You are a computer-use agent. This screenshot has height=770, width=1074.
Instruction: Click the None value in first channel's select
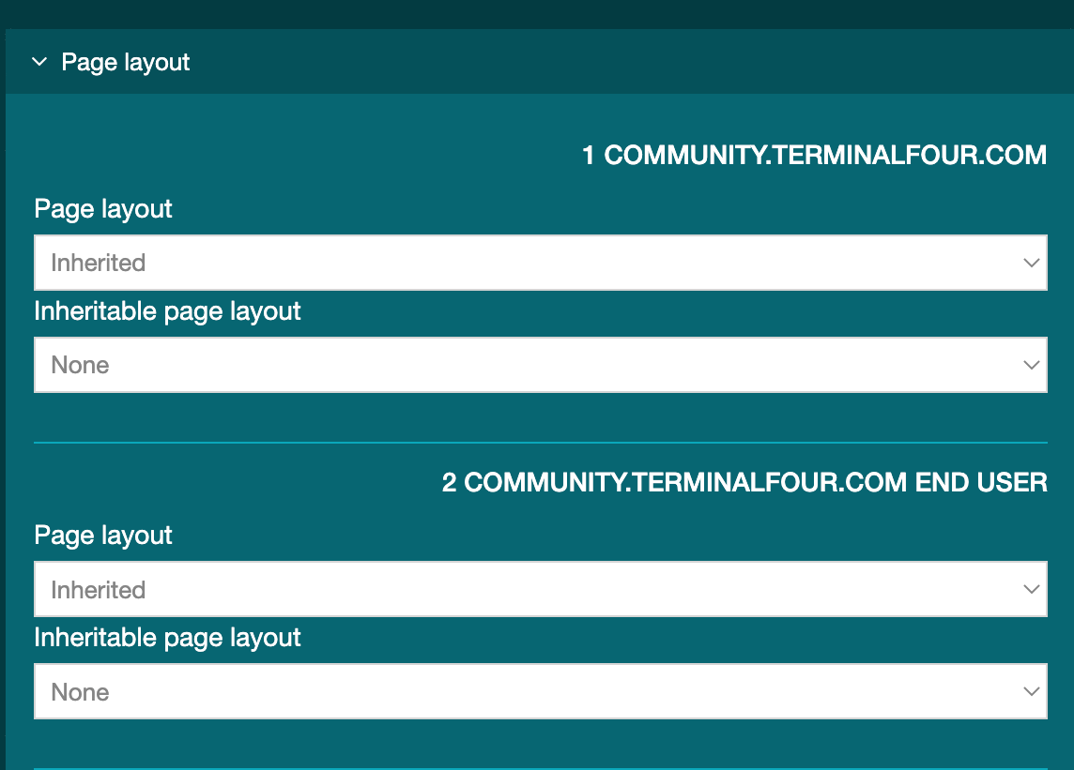pos(81,366)
